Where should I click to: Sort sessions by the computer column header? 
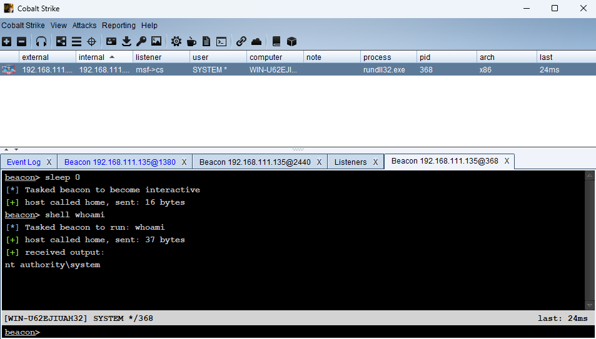pos(275,57)
